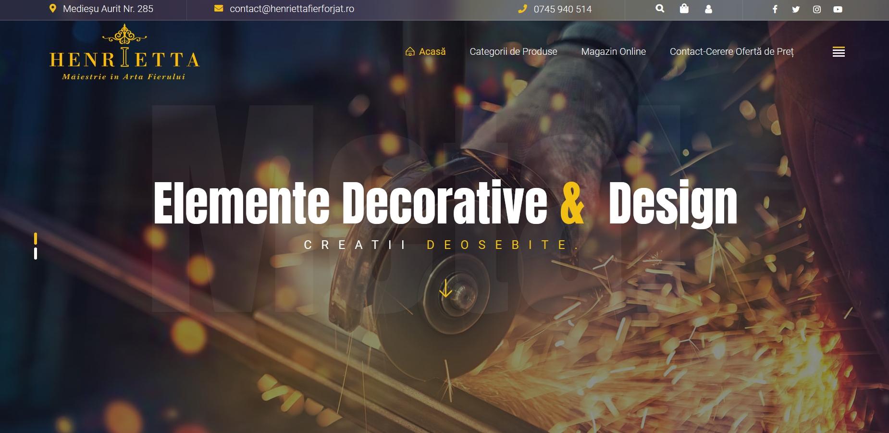Click the home icon beside Acasă
This screenshot has width=889, height=433.
click(x=410, y=51)
